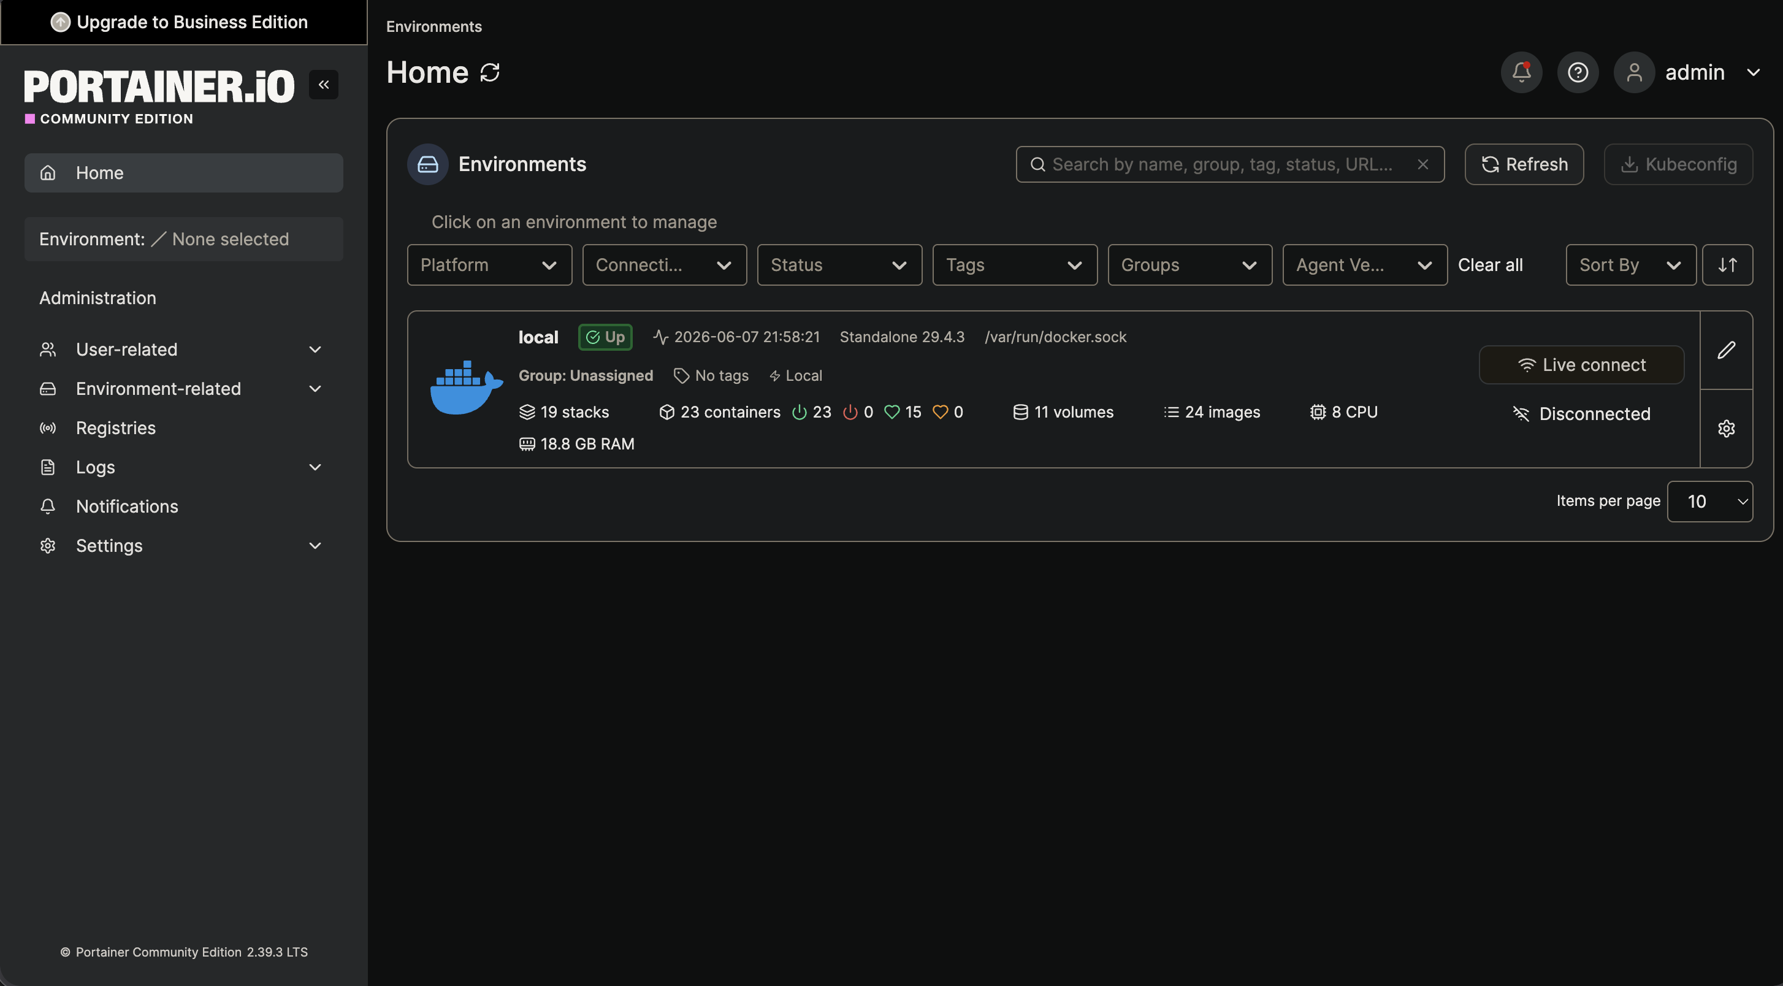Open the Status filter dropdown

tap(839, 264)
